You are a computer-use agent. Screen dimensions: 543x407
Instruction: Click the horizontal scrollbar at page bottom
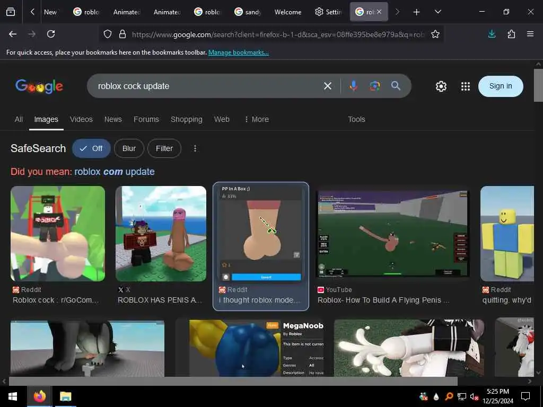(233, 381)
